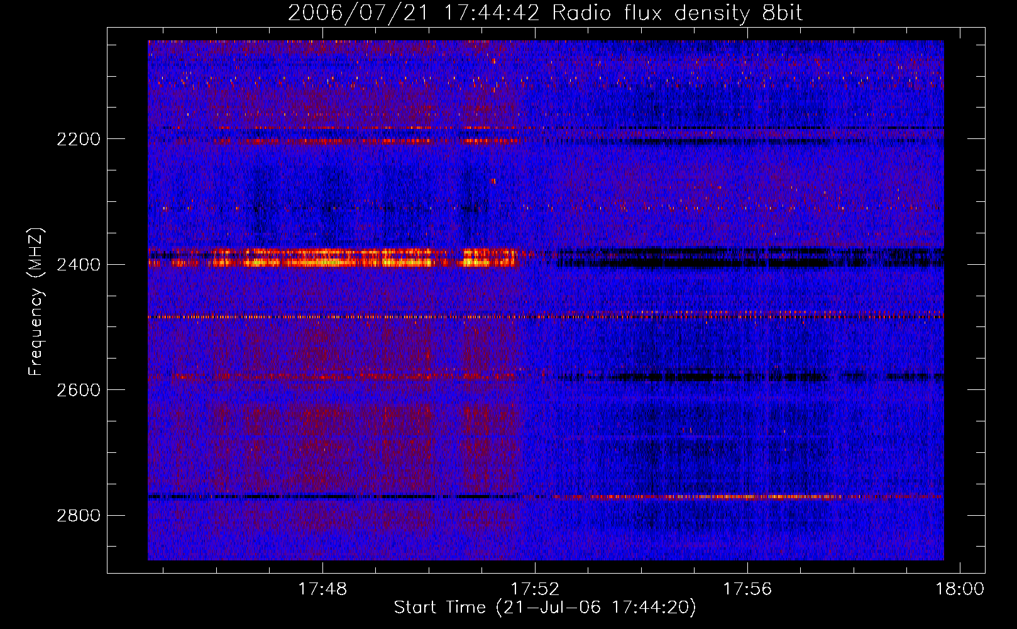Click the 17:56 time tick label
This screenshot has width=1017, height=629.
[x=747, y=589]
